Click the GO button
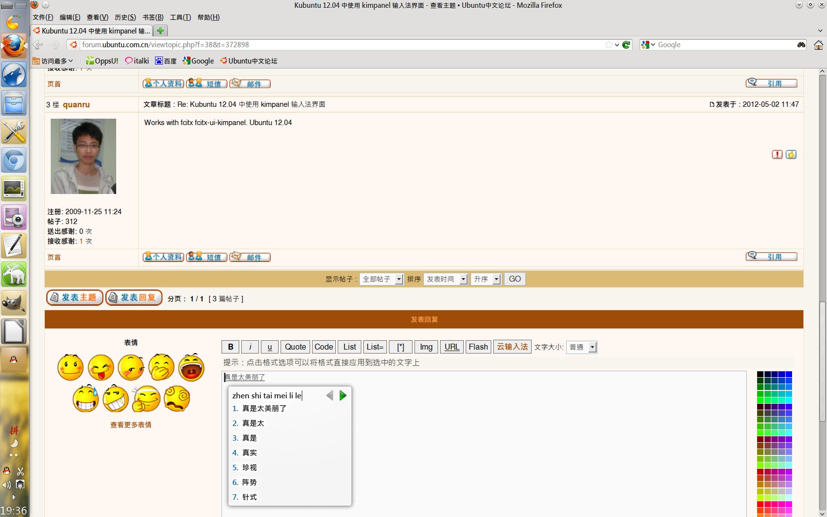 coord(515,279)
